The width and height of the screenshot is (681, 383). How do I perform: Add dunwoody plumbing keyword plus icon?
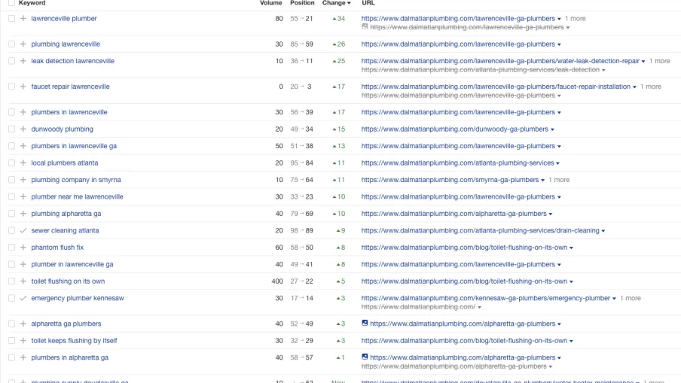click(23, 129)
